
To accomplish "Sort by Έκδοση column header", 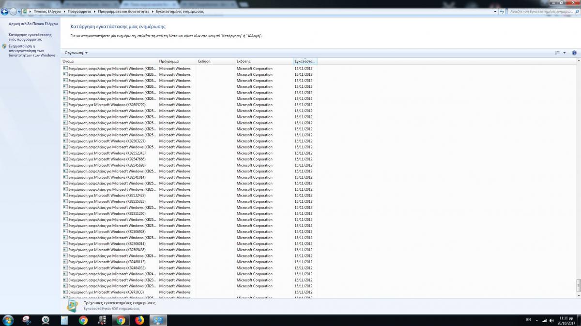I will [x=216, y=61].
